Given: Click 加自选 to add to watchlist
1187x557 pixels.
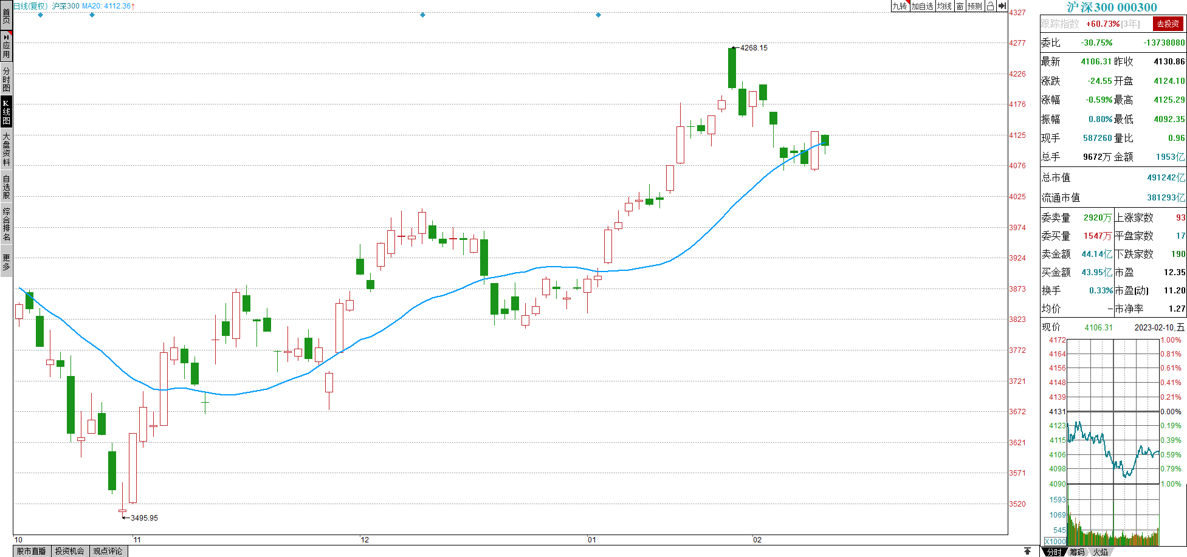Looking at the screenshot, I should point(922,6).
